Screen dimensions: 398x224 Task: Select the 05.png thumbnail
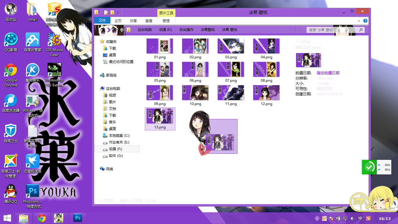coord(160,69)
